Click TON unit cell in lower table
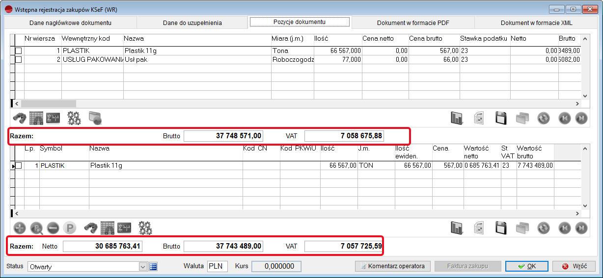 [376, 166]
